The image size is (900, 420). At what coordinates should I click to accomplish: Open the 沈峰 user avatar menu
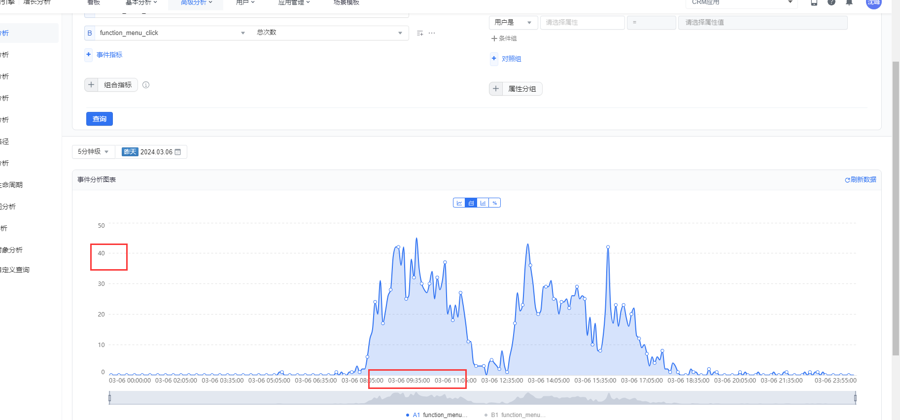click(x=874, y=2)
